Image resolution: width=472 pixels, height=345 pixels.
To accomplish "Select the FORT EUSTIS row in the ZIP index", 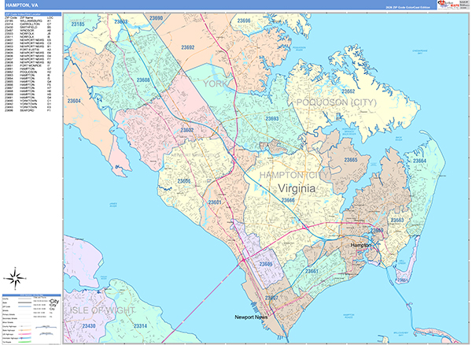I will click(28, 50).
